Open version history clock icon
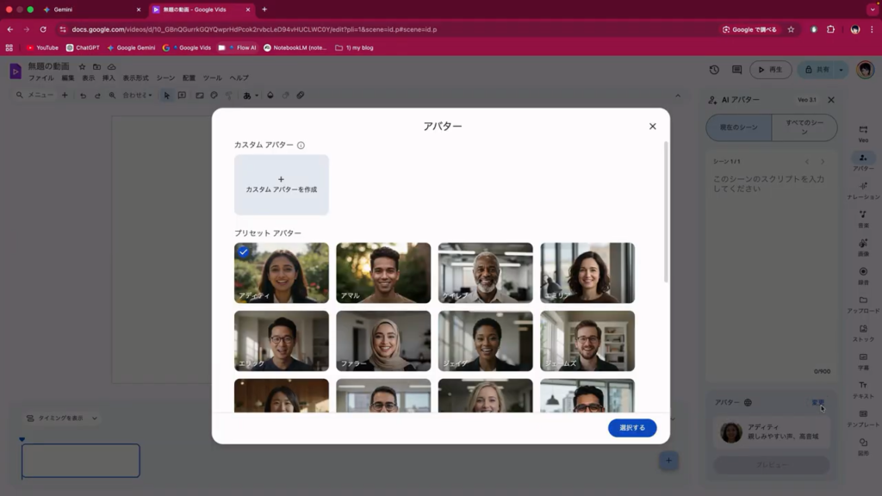The height and width of the screenshot is (496, 882). (x=714, y=70)
